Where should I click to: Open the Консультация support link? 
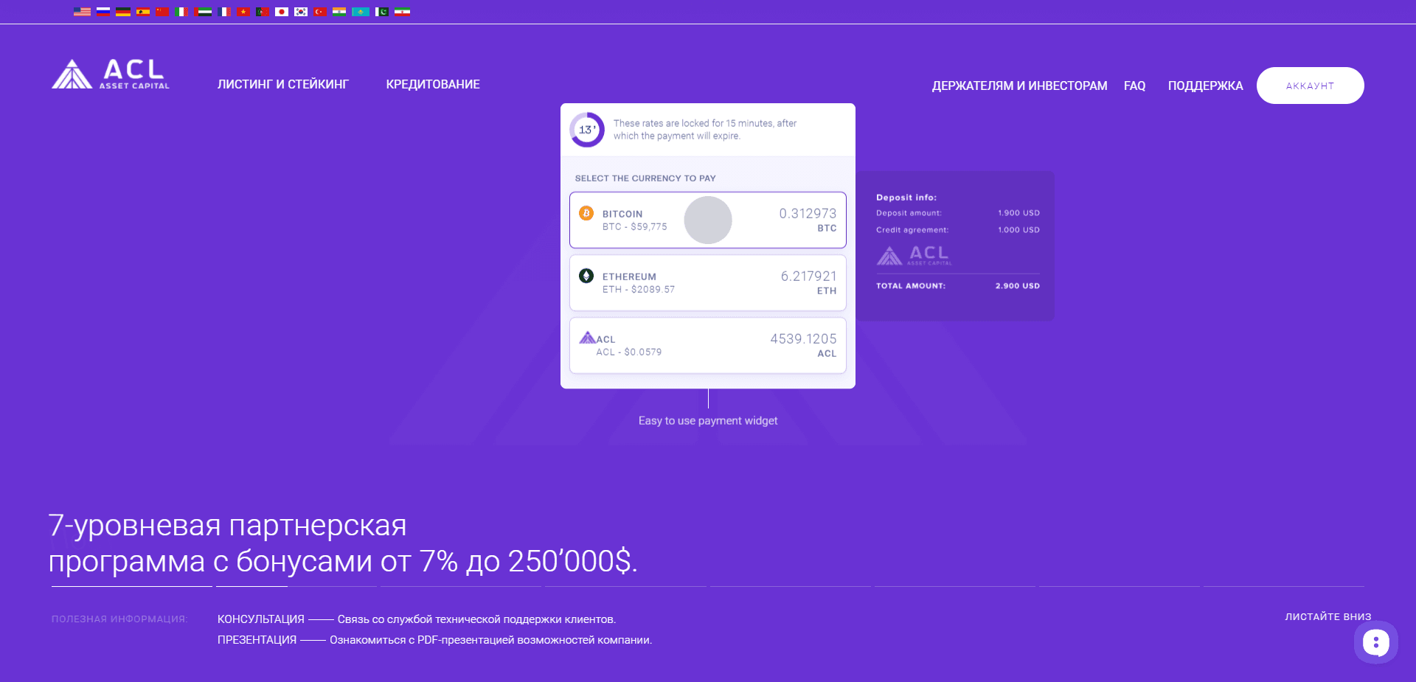(260, 619)
